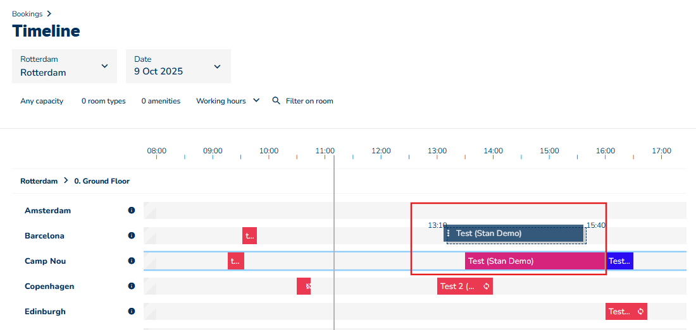Click the Camp Nou info icon

pos(132,261)
